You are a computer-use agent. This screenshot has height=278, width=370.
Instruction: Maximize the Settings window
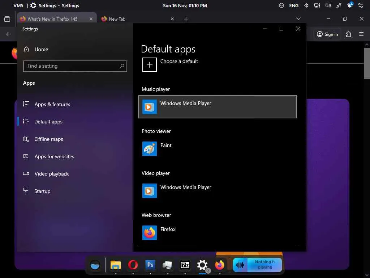[x=281, y=29]
